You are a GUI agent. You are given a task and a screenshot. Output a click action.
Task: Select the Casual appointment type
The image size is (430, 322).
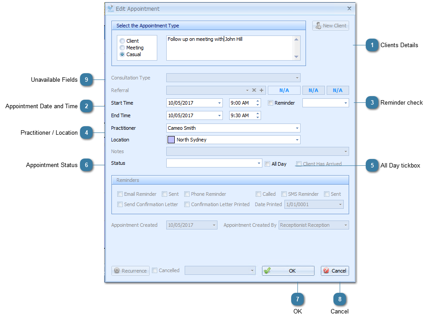click(x=122, y=54)
